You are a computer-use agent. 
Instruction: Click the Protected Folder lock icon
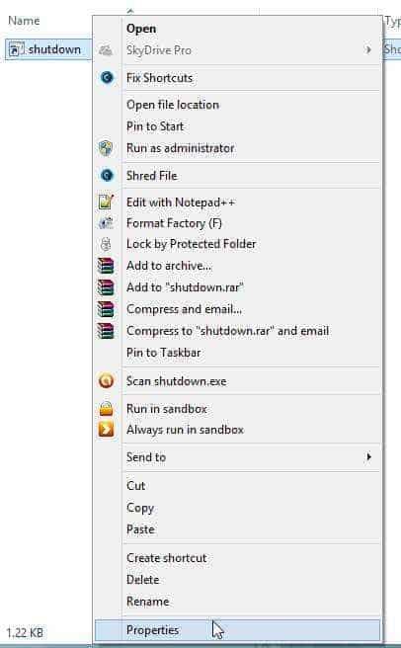[106, 244]
